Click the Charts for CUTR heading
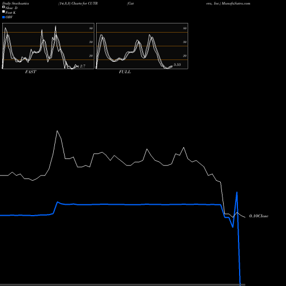 [85, 3]
